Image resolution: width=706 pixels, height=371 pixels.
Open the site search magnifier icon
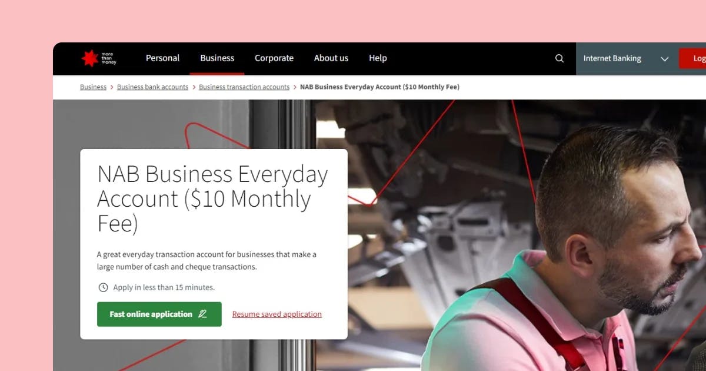tap(560, 58)
